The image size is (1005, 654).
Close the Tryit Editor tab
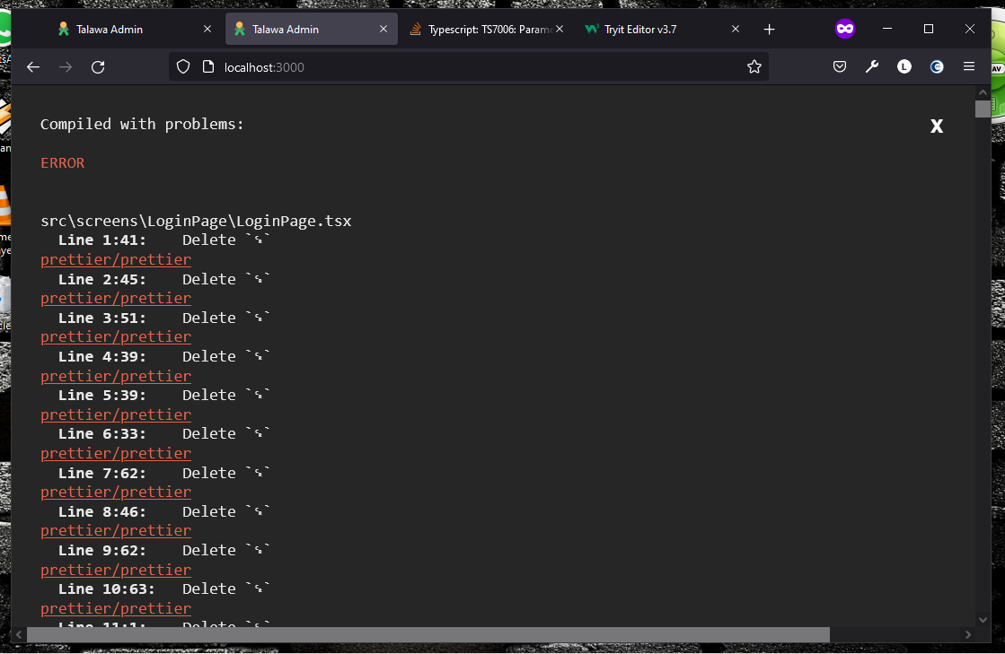[736, 30]
